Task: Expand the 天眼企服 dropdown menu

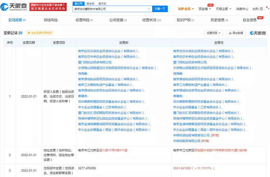Action: click(x=223, y=9)
